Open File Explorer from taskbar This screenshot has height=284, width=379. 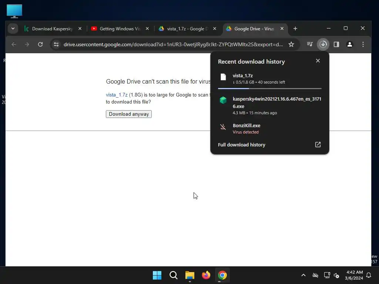[190, 275]
